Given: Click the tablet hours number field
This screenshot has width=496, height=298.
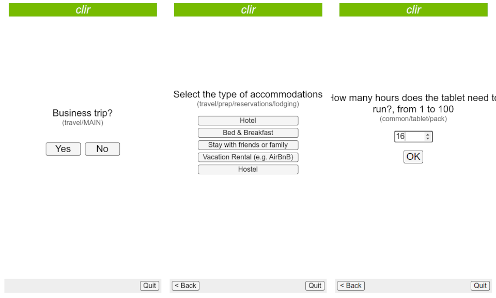Looking at the screenshot, I should (408, 137).
